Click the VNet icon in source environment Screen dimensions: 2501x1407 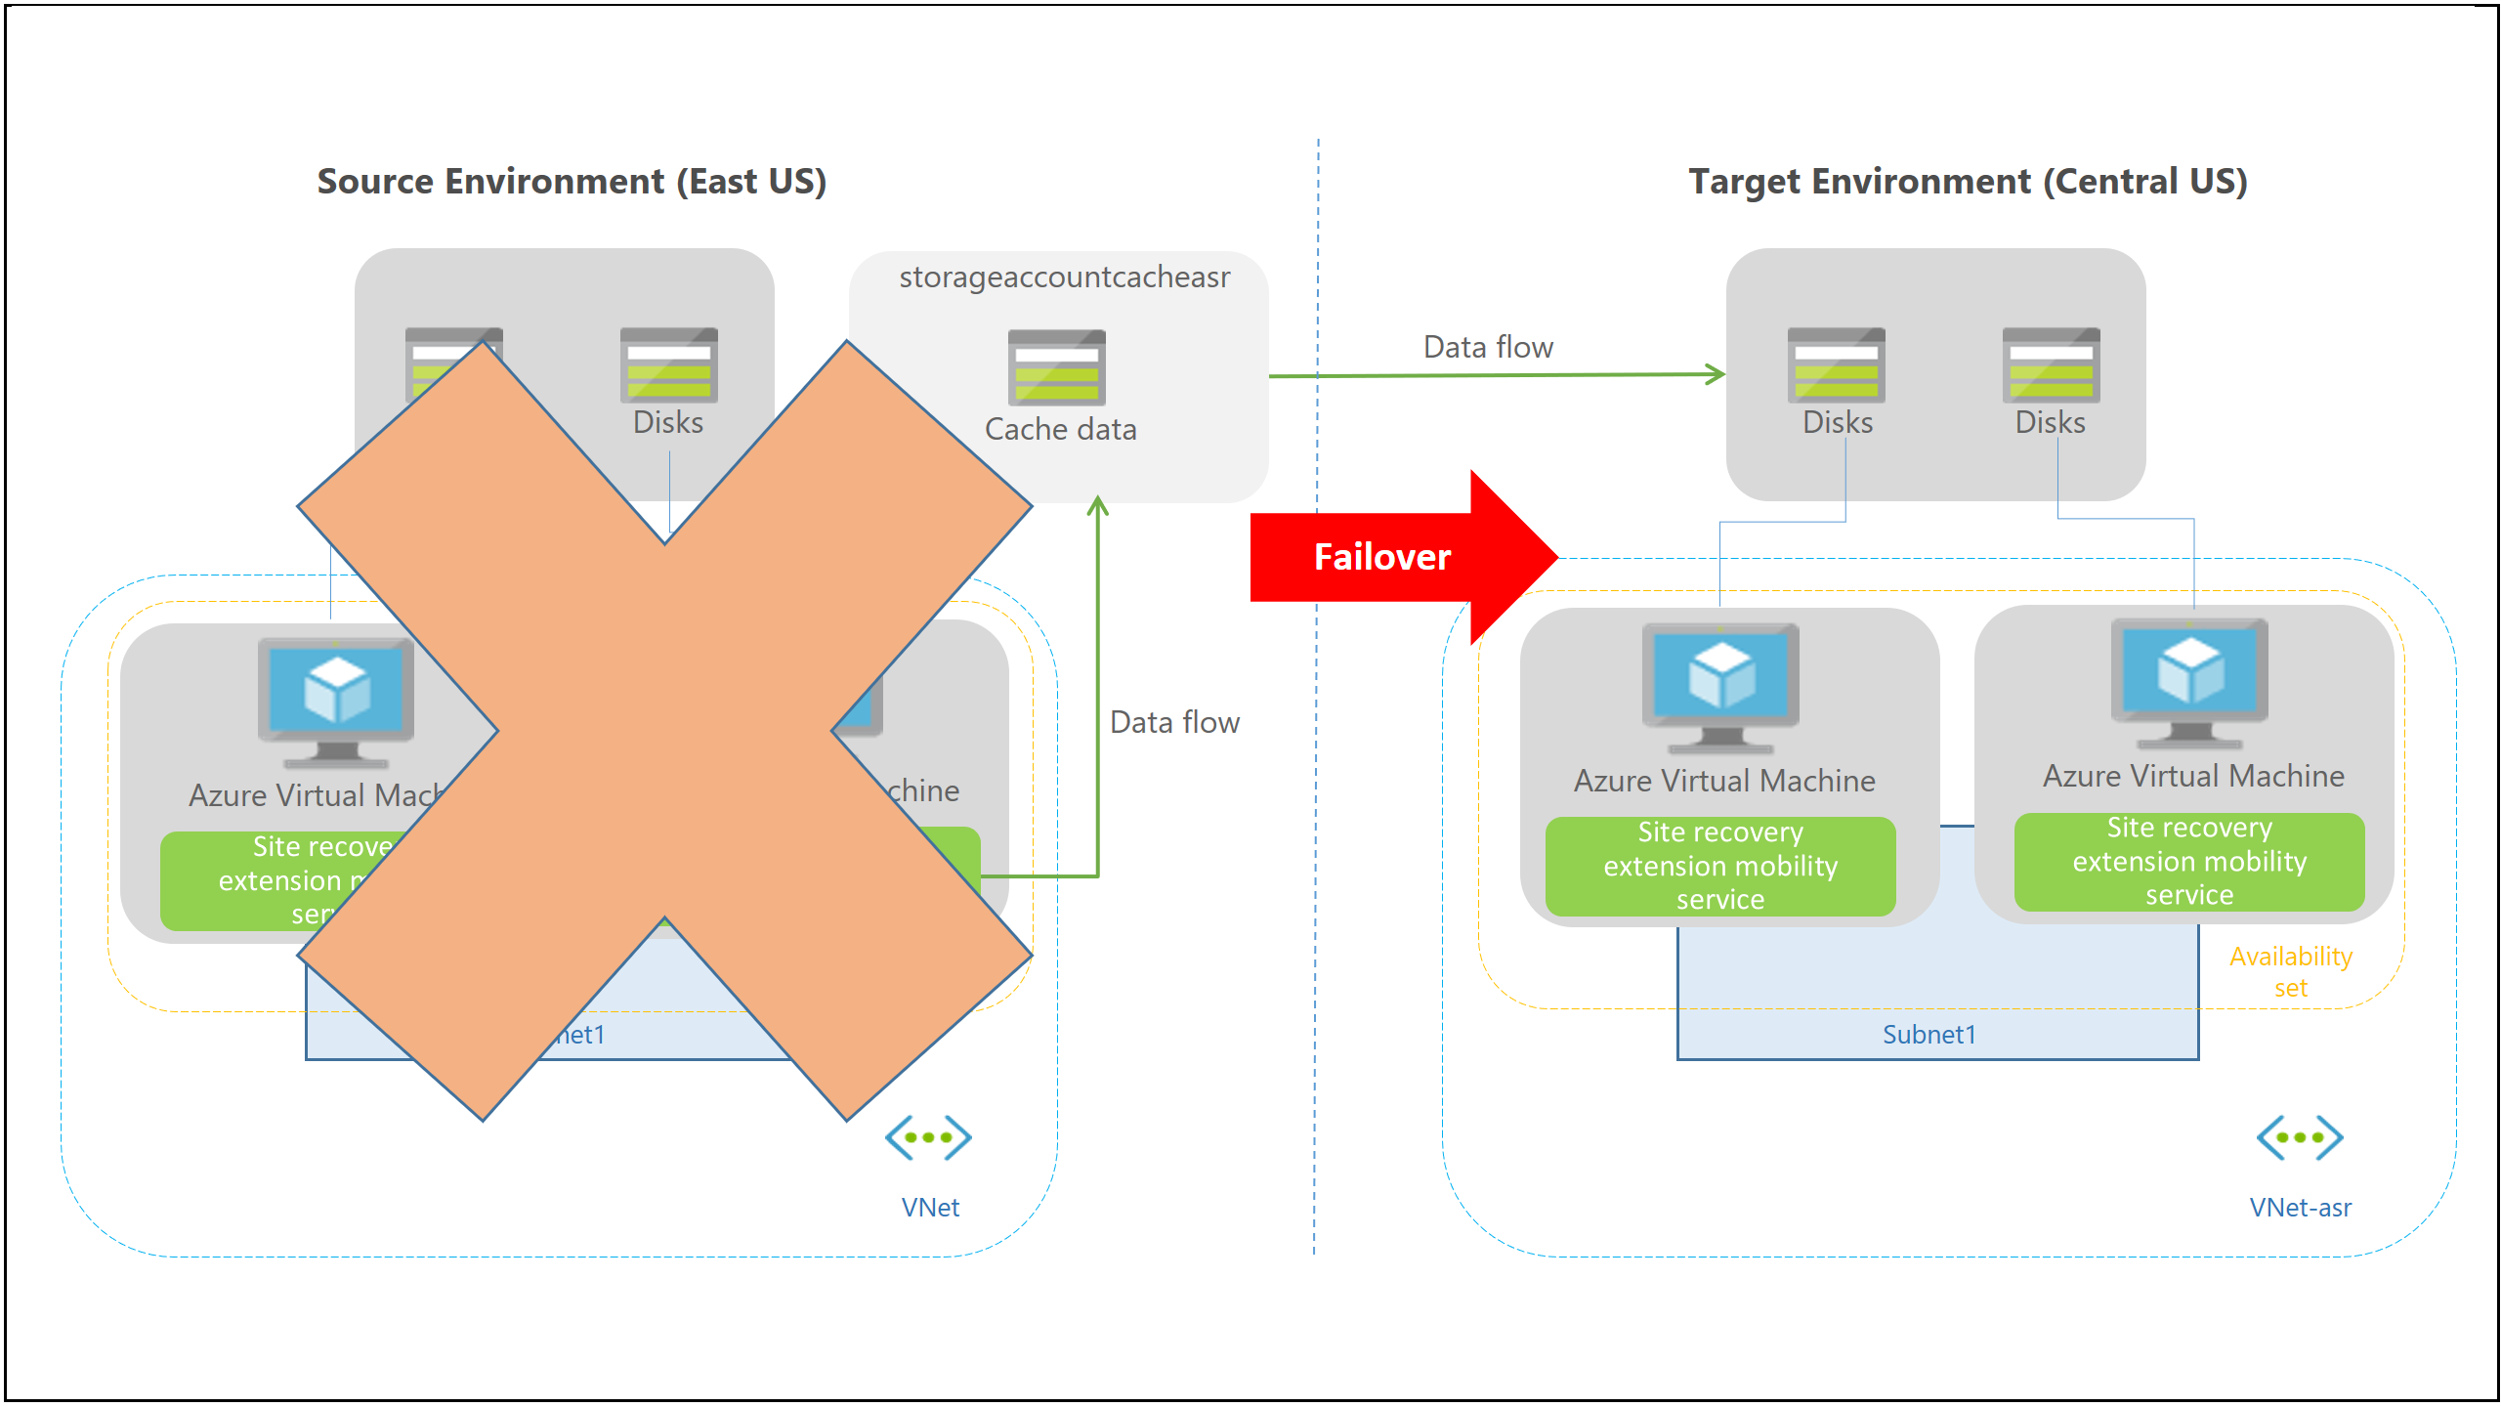[927, 1142]
